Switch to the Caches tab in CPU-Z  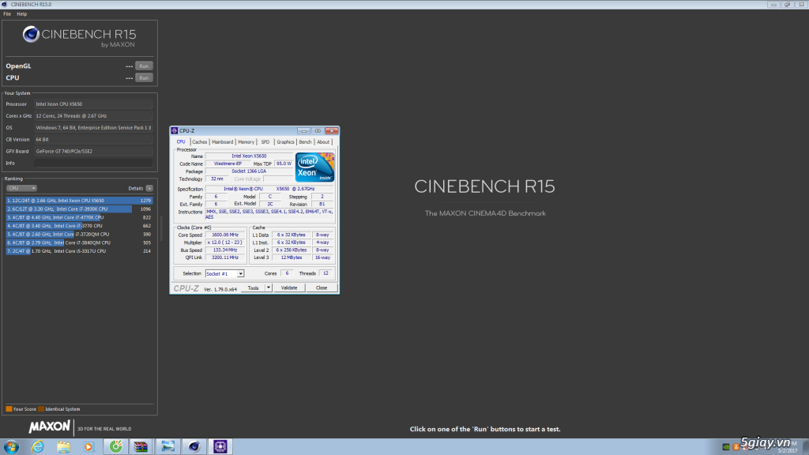coord(200,142)
